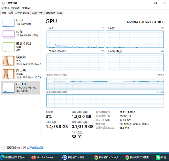Click the Task Manager title bar icon
Viewport: 169px width, 161px height.
point(3,3)
